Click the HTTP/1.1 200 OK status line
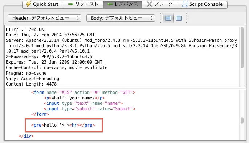This screenshot has width=249, height=143. coord(25,29)
